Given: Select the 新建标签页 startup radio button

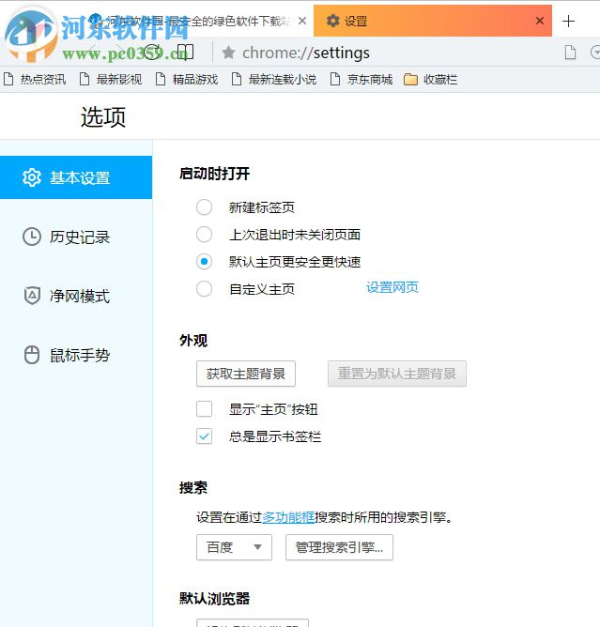Looking at the screenshot, I should coord(204,207).
